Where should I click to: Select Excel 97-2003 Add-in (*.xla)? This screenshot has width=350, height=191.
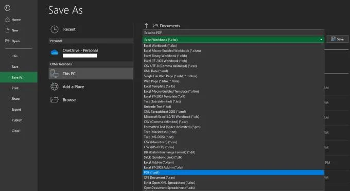pyautogui.click(x=233, y=167)
